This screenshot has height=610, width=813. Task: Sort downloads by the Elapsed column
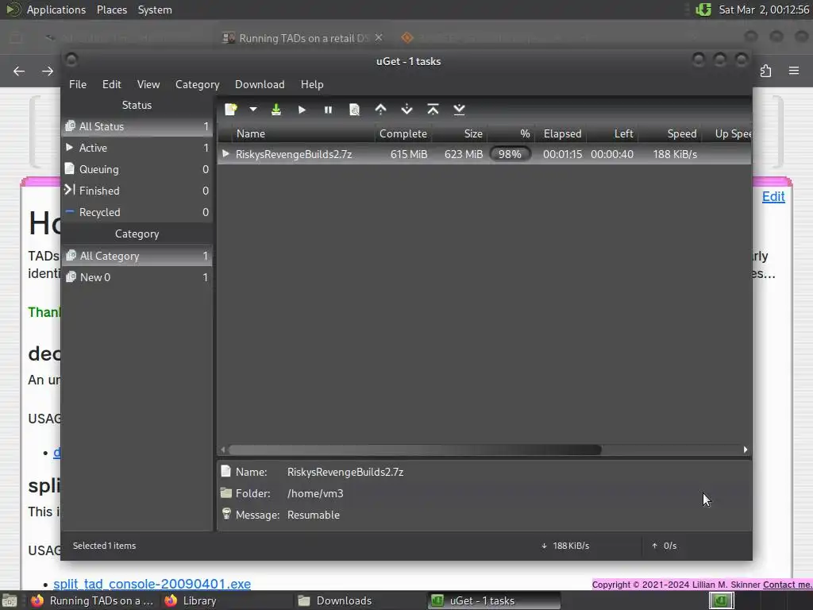click(x=561, y=133)
